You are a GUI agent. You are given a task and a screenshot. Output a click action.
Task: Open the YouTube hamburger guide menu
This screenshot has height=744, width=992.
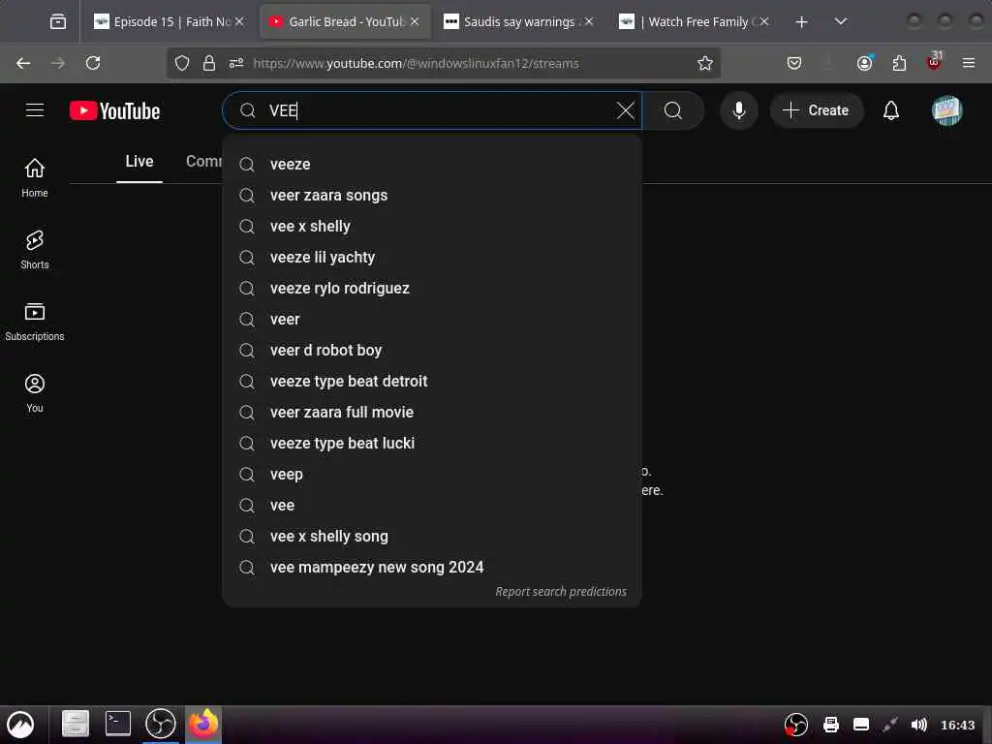35,110
